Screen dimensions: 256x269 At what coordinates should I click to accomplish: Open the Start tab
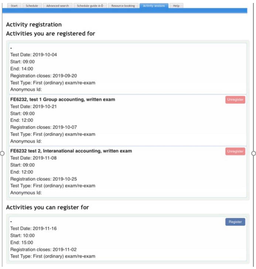14,6
